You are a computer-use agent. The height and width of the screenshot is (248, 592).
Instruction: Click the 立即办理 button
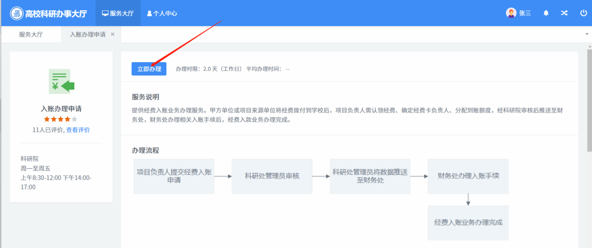(x=149, y=69)
